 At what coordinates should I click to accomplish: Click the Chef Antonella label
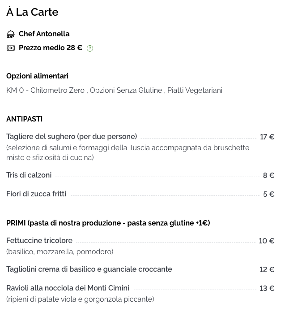[x=44, y=34]
